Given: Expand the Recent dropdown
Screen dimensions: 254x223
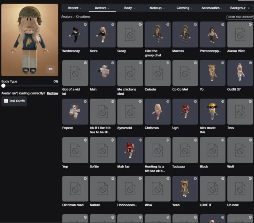Looking at the screenshot, I should click(75, 8).
